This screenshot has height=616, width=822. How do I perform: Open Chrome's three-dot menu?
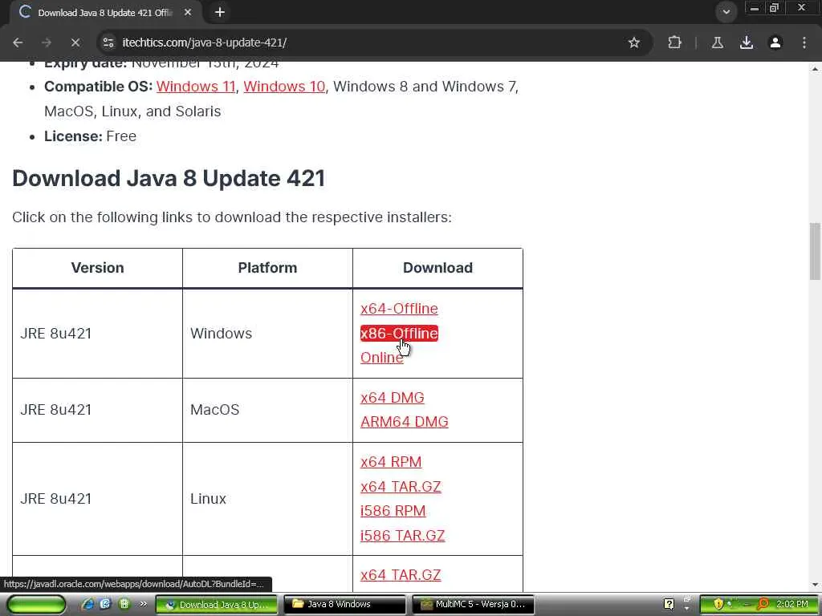pyautogui.click(x=804, y=43)
